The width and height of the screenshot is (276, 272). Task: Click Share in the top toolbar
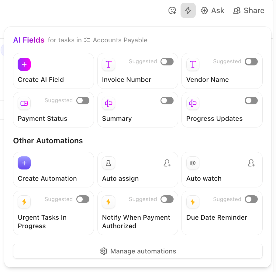point(249,10)
